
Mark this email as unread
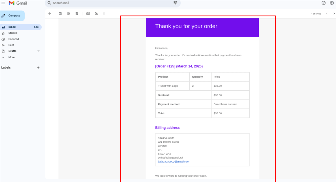88,13
